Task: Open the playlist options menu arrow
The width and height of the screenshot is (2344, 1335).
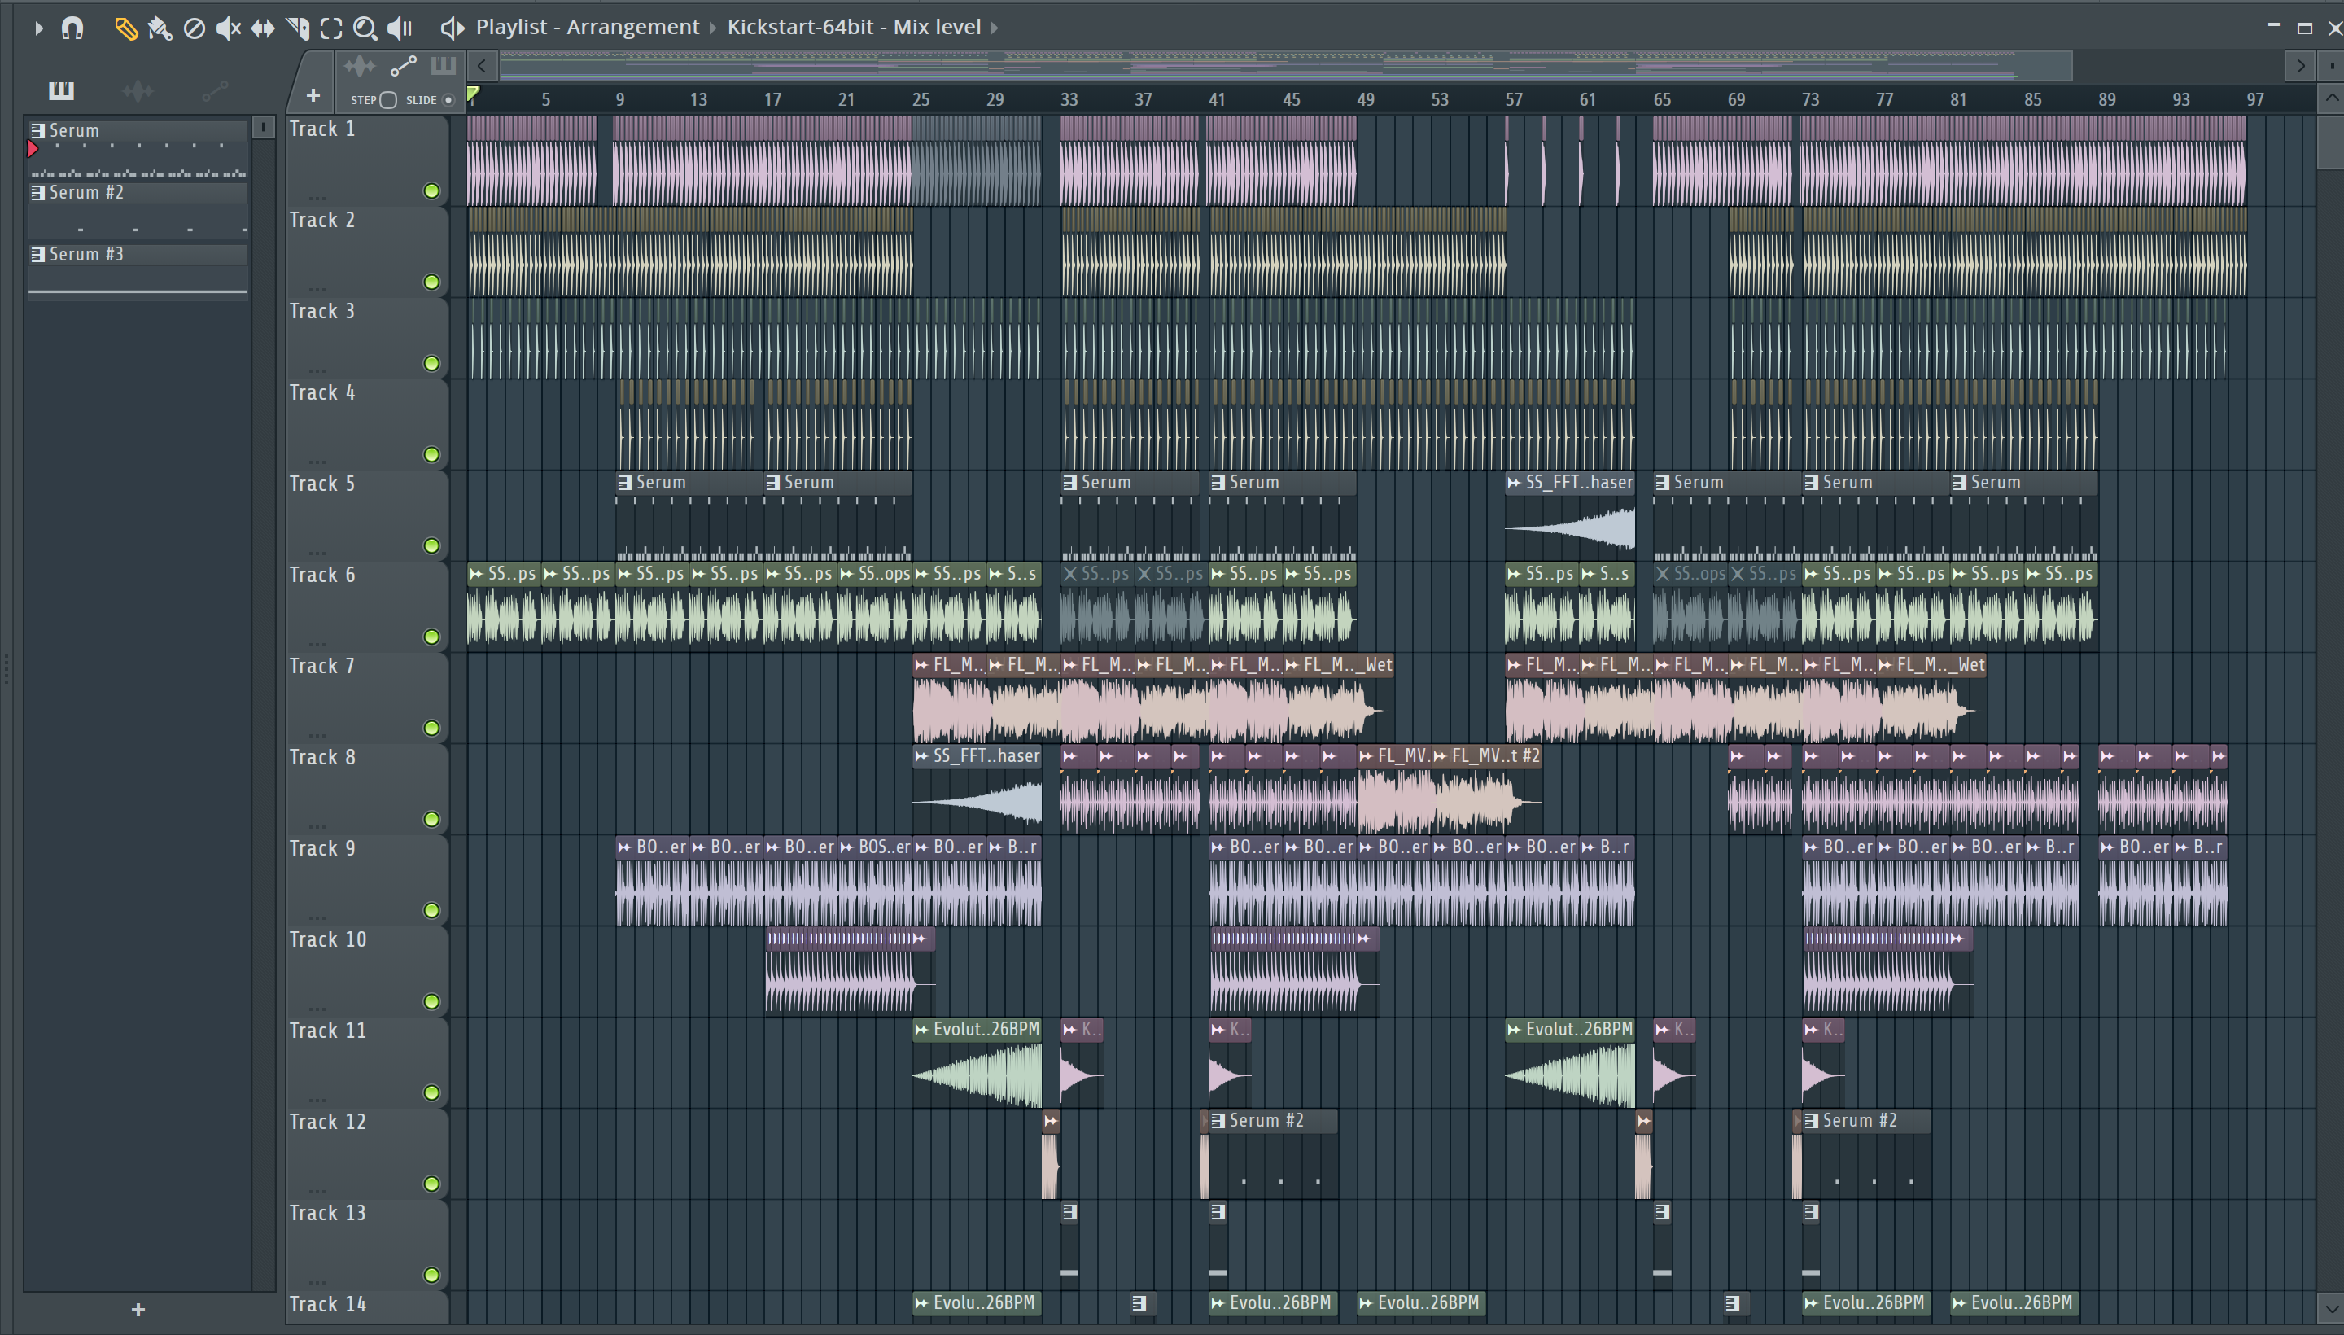Action: click(x=38, y=28)
